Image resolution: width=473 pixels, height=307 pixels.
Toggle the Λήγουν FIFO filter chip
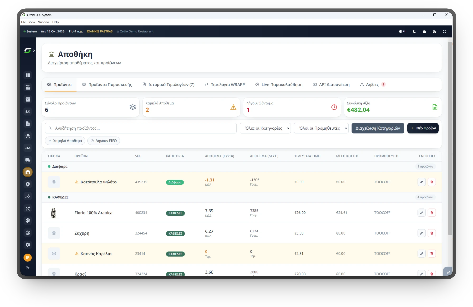(x=104, y=141)
